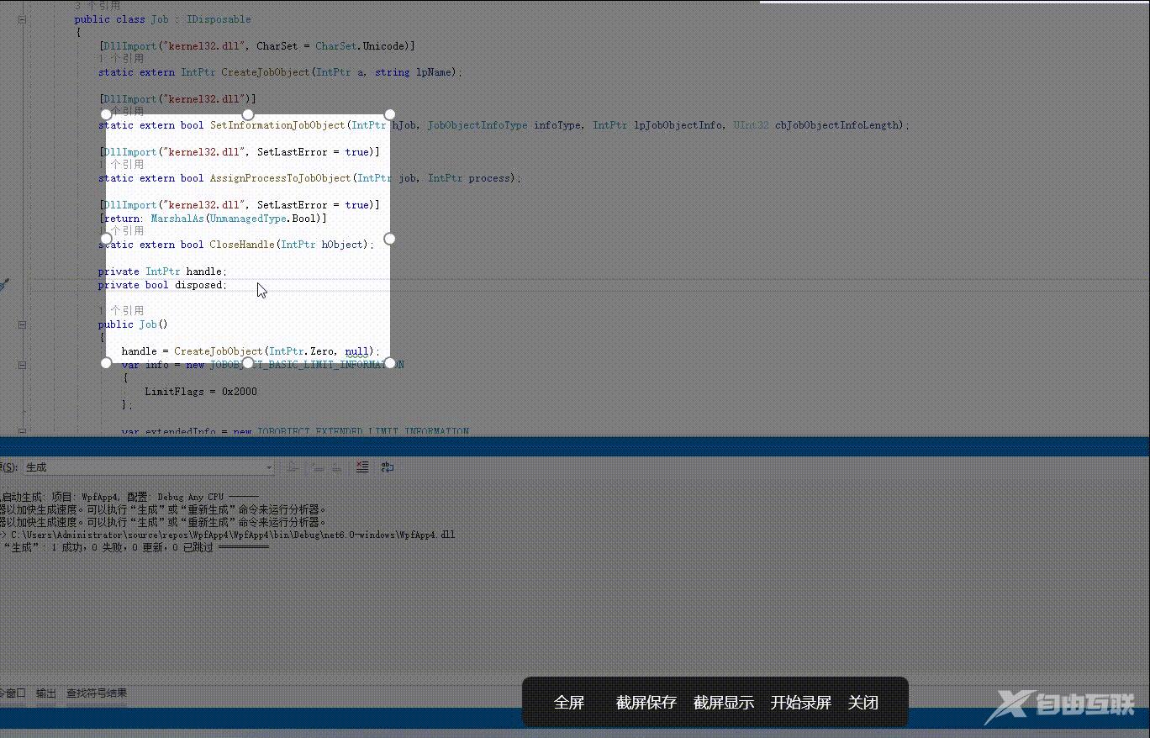1150x738 pixels.
Task: Click the screwdriver quick actions icon in margin
Action: pos(4,285)
